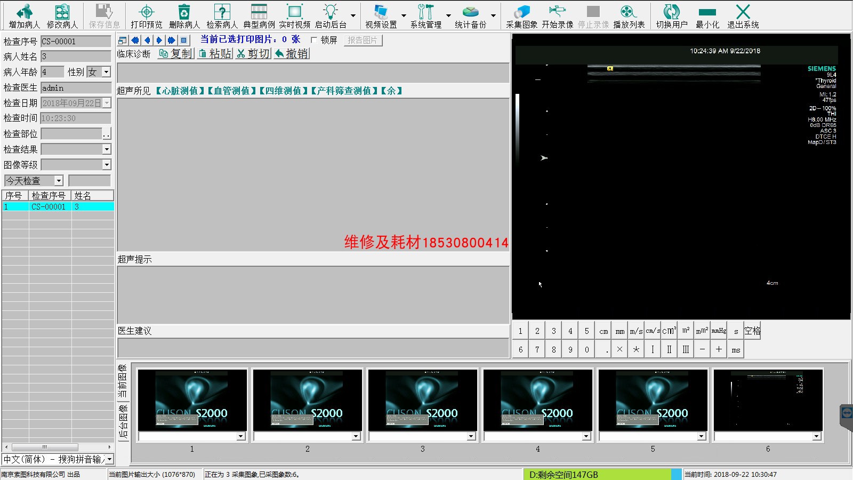Click the 增加病人 (add patient) icon
853x480 pixels.
pyautogui.click(x=24, y=12)
